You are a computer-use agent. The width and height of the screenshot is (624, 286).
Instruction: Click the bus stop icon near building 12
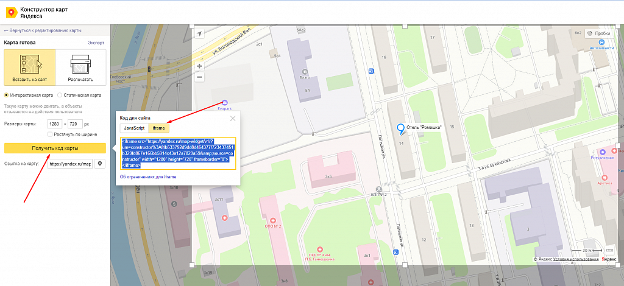[396, 251]
